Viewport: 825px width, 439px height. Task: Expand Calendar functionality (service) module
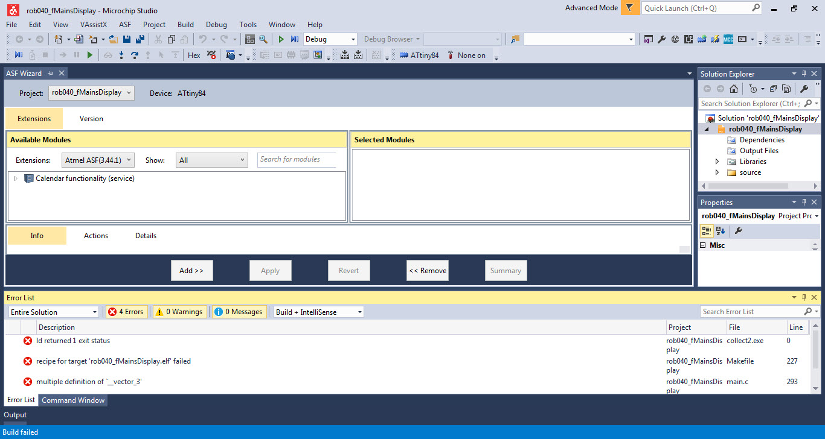(x=16, y=178)
